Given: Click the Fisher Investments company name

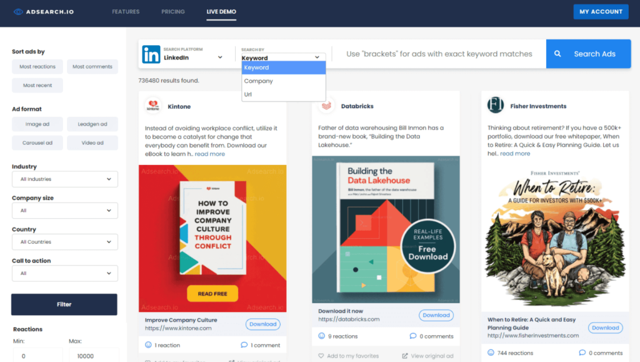Looking at the screenshot, I should [x=538, y=106].
